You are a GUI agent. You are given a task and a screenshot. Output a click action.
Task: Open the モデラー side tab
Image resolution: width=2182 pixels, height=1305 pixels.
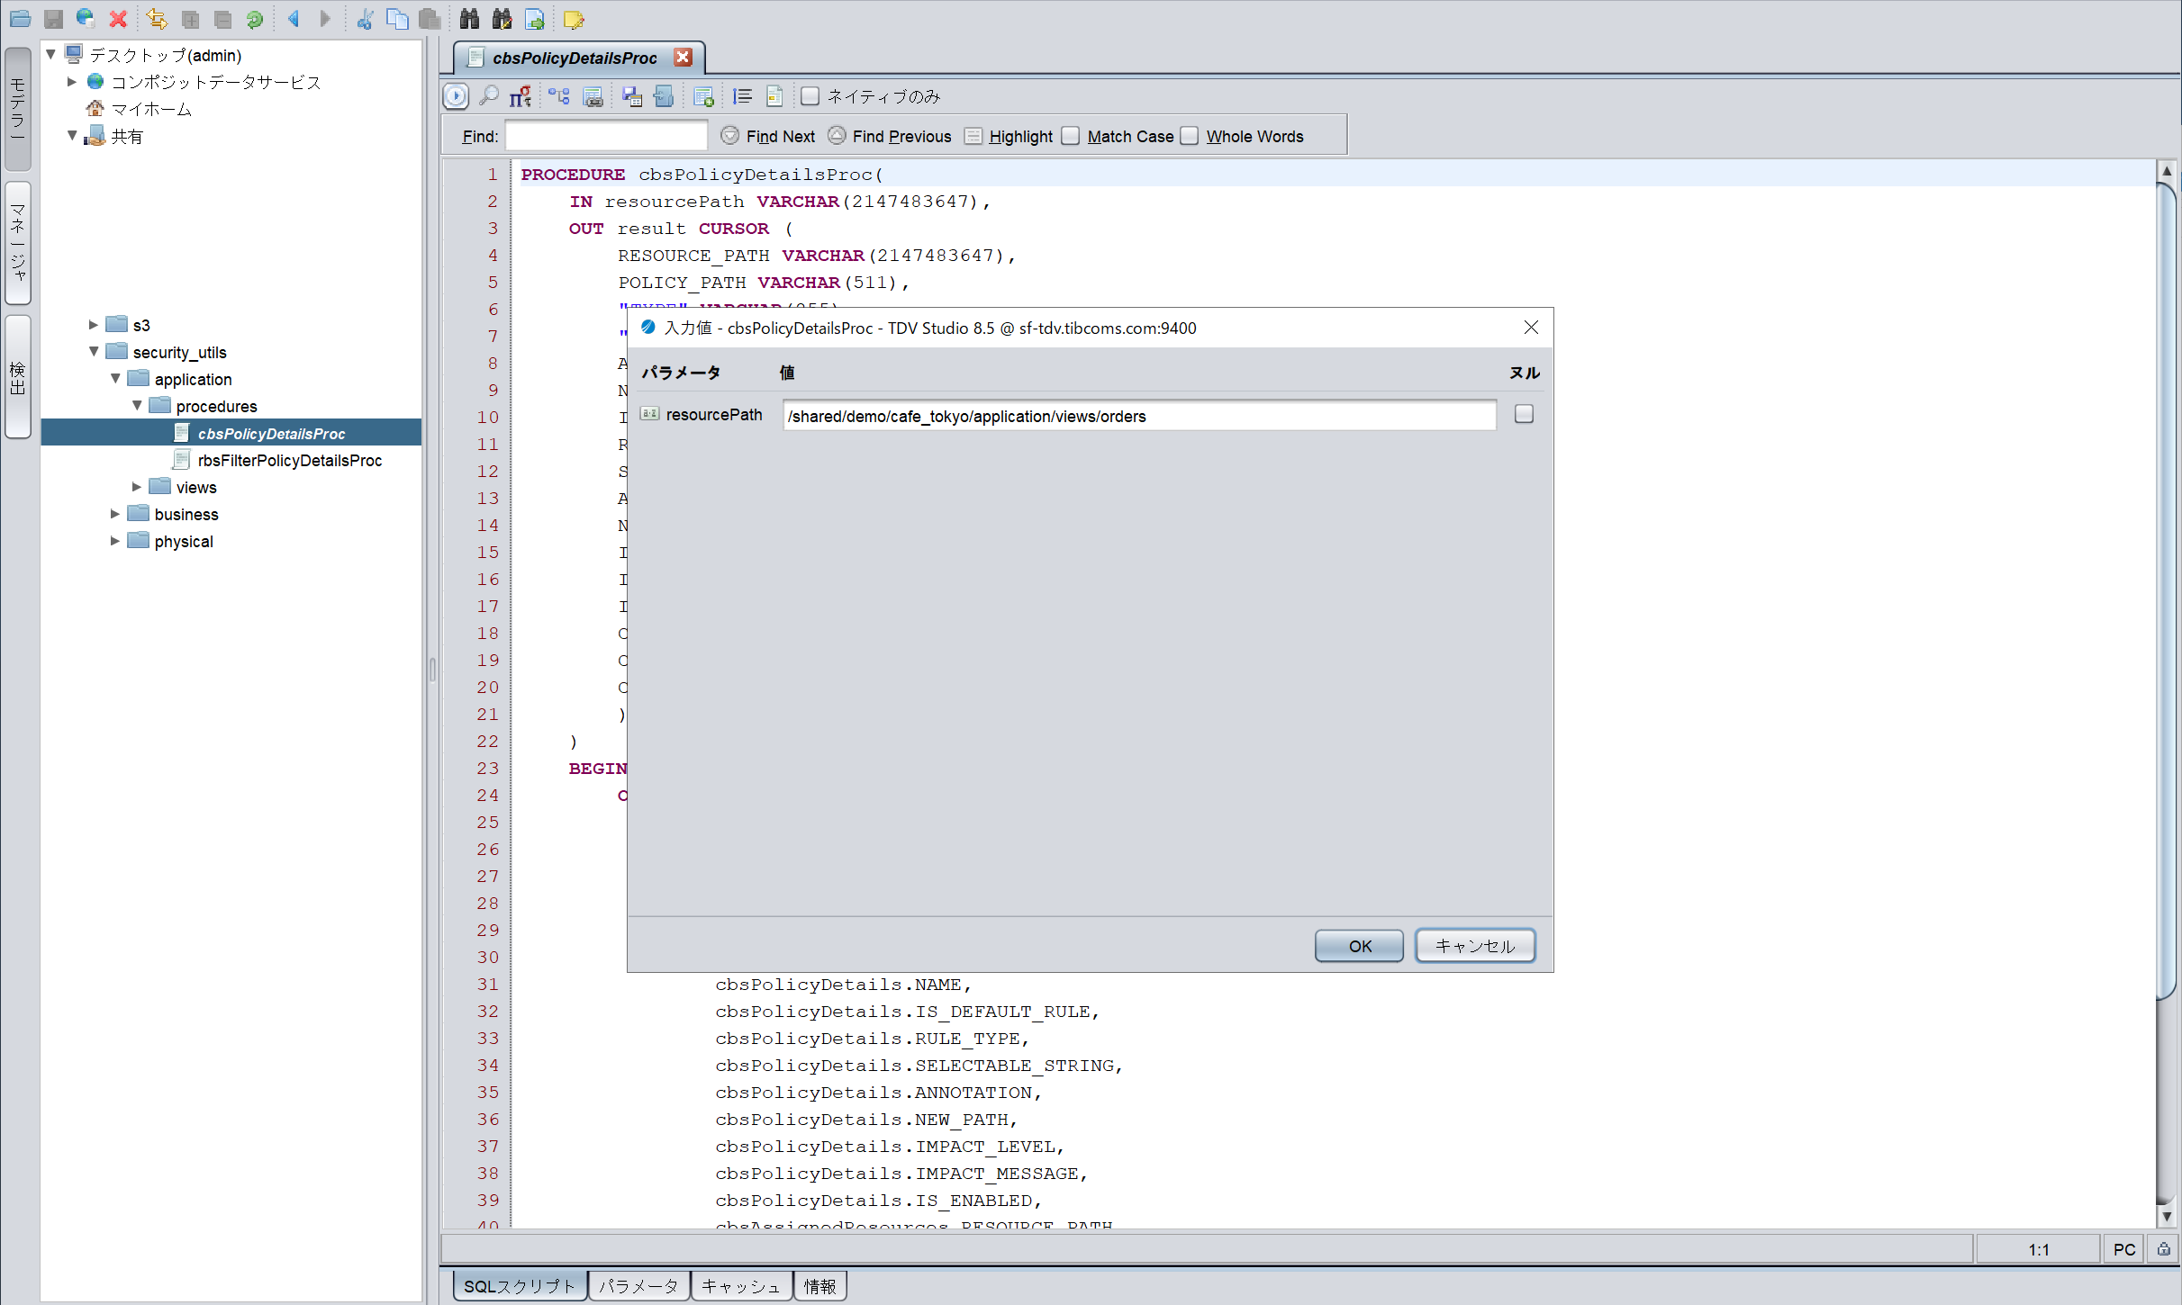coord(17,108)
